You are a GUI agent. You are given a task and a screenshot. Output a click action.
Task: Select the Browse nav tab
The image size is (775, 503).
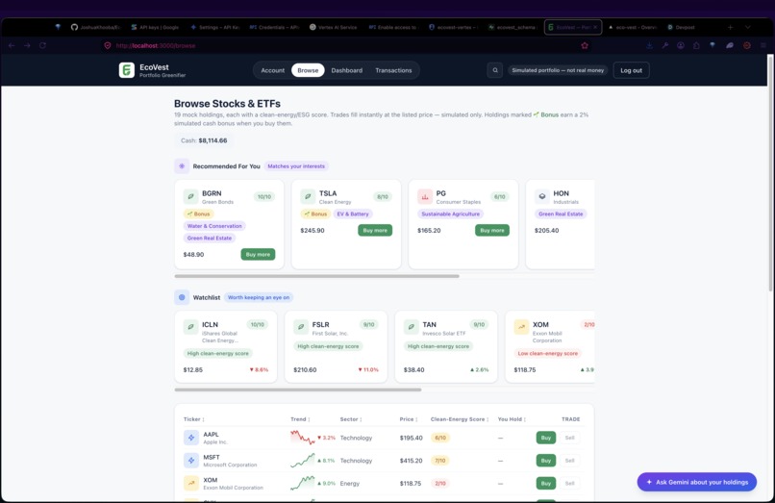click(x=308, y=70)
